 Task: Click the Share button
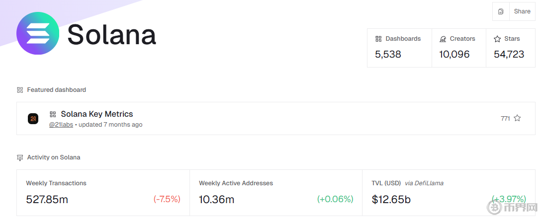tap(522, 11)
